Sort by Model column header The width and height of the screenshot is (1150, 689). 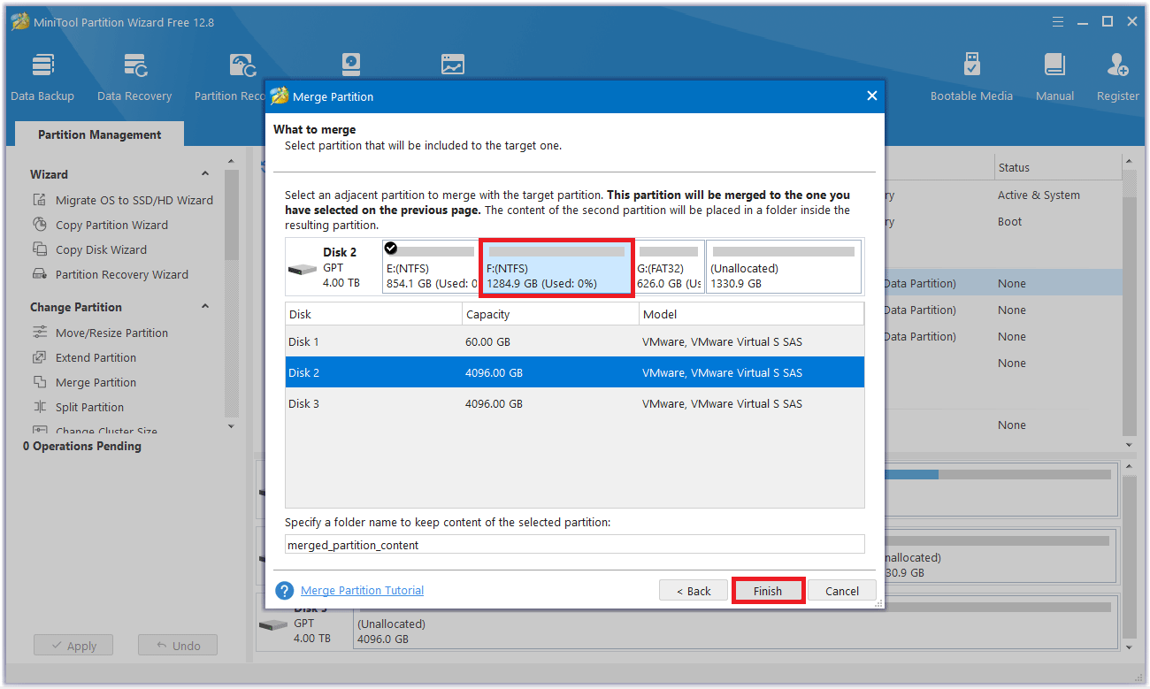click(x=751, y=314)
